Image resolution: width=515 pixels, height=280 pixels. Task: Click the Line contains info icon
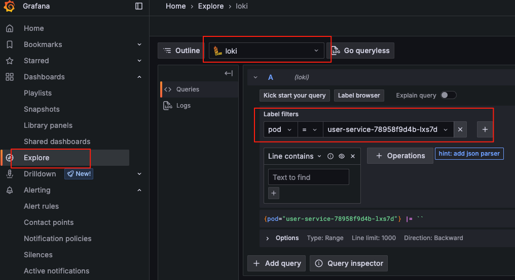(330, 156)
